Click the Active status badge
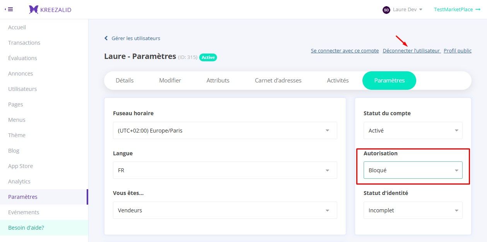 click(208, 57)
